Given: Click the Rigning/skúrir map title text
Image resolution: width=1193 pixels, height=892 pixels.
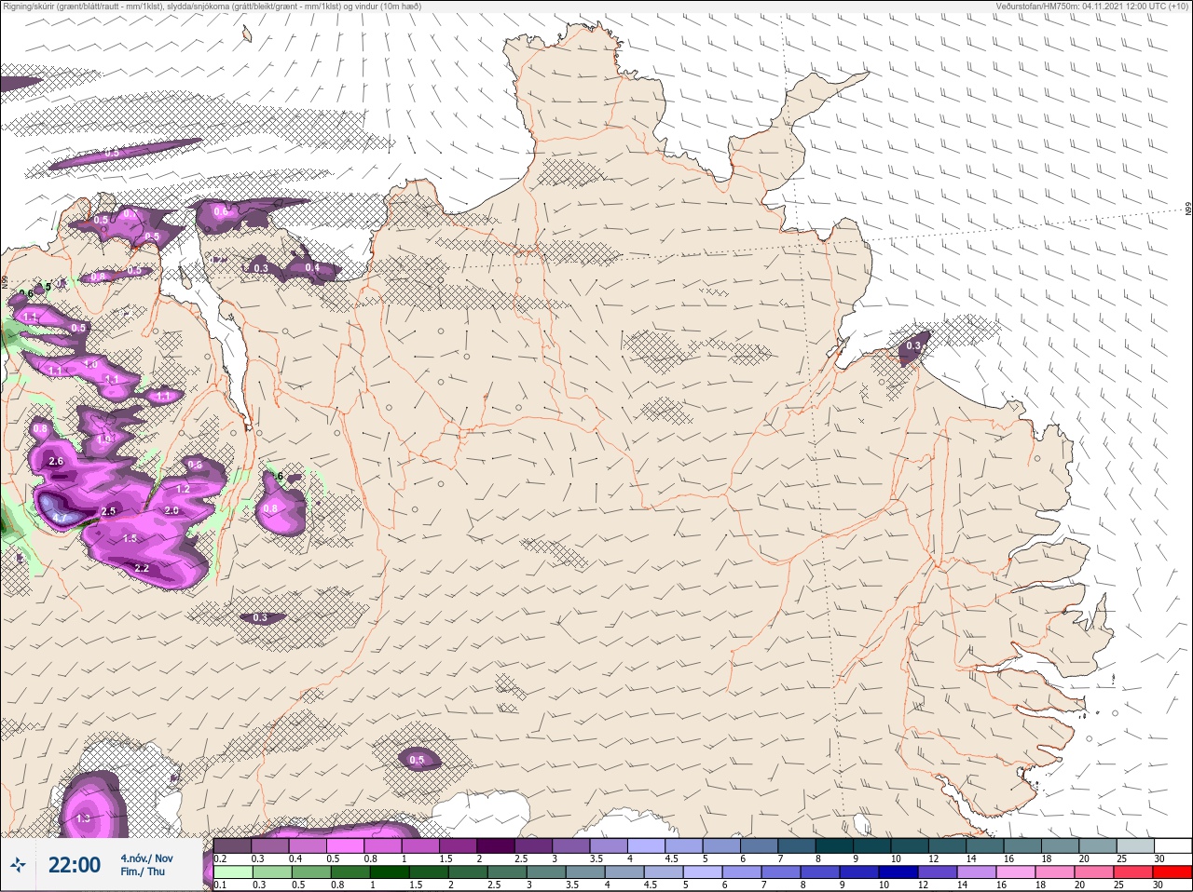Looking at the screenshot, I should (x=211, y=6).
